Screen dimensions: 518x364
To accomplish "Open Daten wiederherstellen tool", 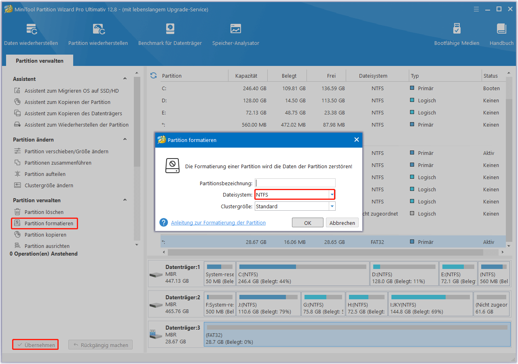I will click(x=31, y=35).
